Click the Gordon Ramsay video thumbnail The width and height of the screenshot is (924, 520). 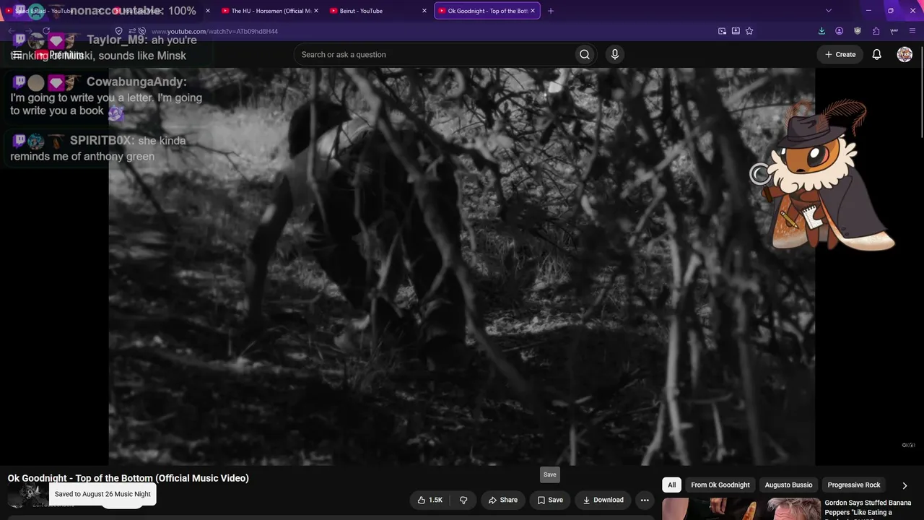click(x=741, y=509)
